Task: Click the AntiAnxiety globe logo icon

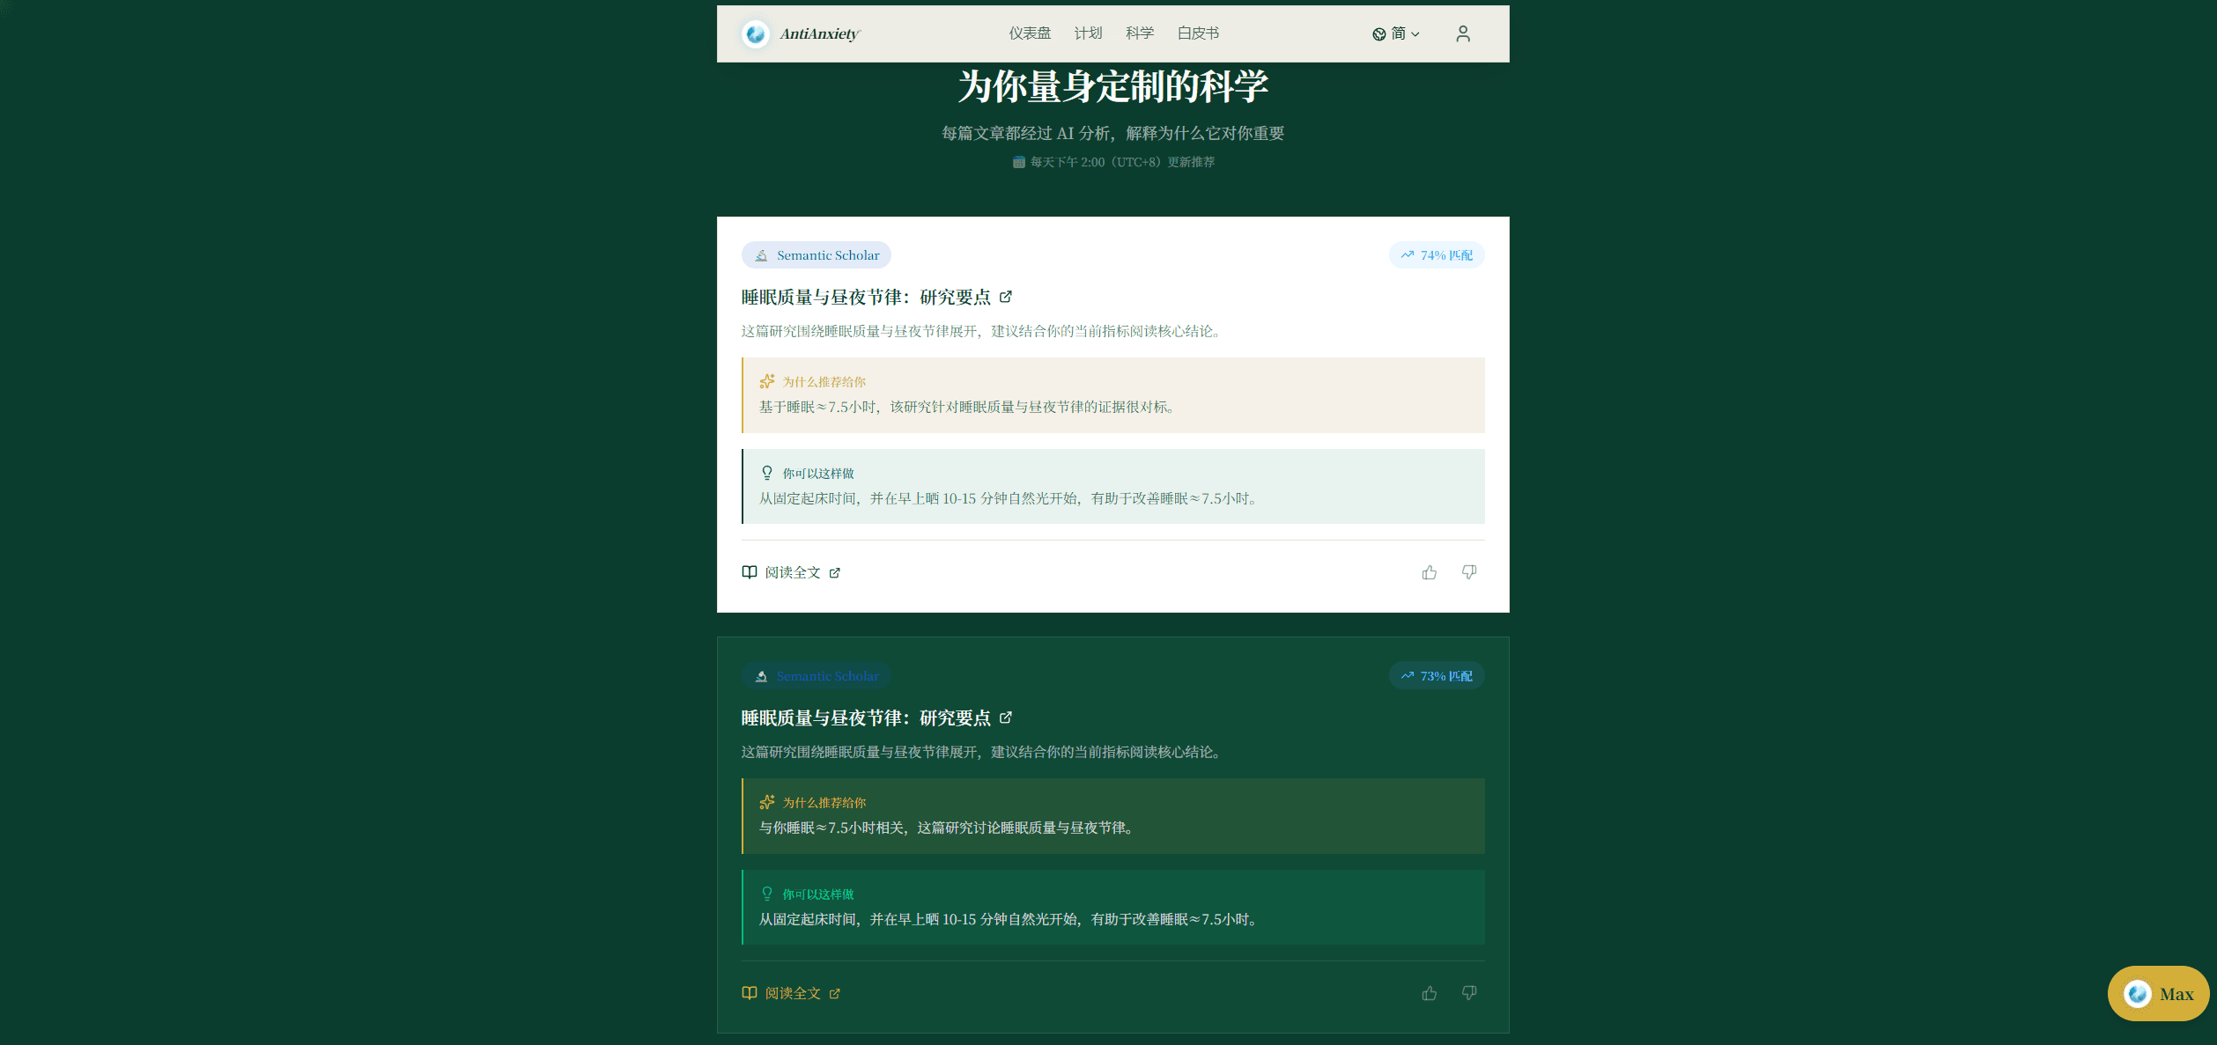Action: (x=755, y=33)
